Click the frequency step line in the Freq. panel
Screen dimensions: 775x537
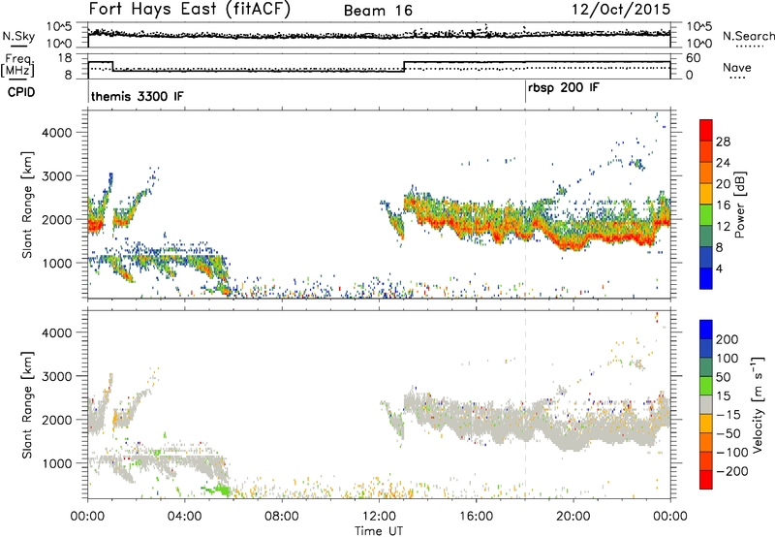[379, 67]
